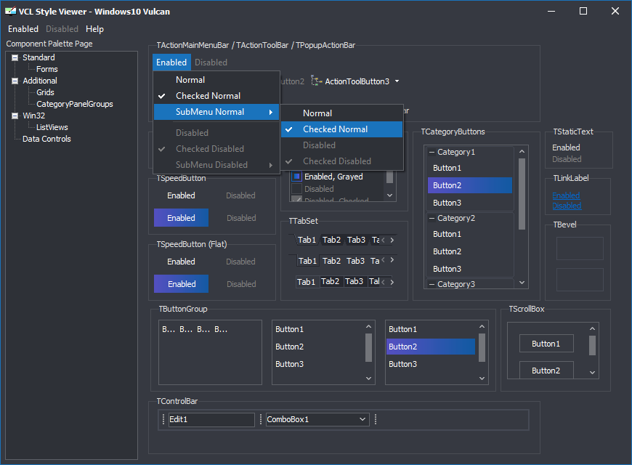Screen dimensions: 632x465
Task: Click the VCL Style Viewer title bar icon
Action: 10,12
